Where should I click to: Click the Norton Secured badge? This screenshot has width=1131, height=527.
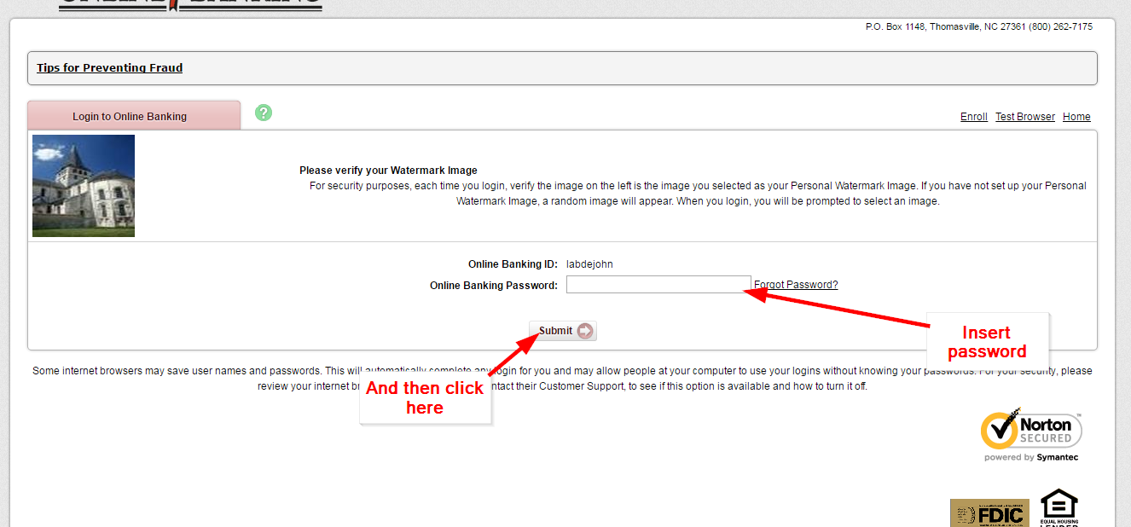[1031, 435]
